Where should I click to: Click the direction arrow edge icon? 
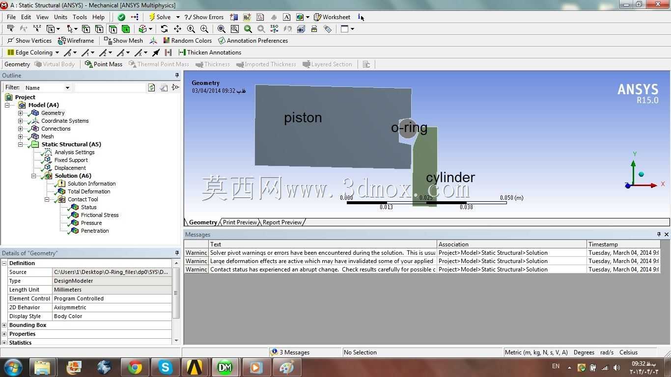click(x=156, y=53)
